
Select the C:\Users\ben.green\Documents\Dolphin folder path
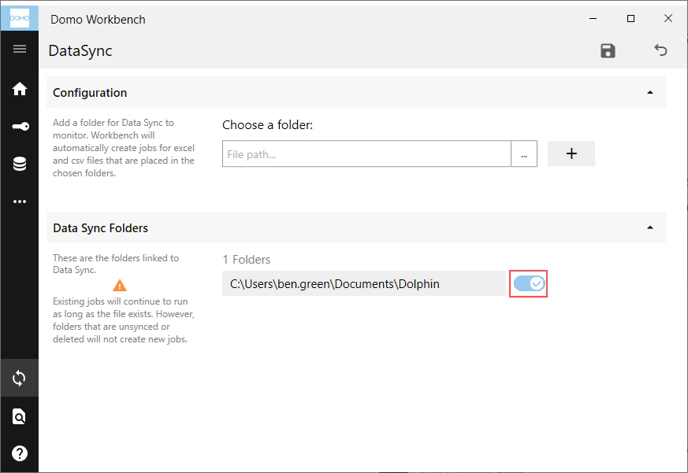364,283
